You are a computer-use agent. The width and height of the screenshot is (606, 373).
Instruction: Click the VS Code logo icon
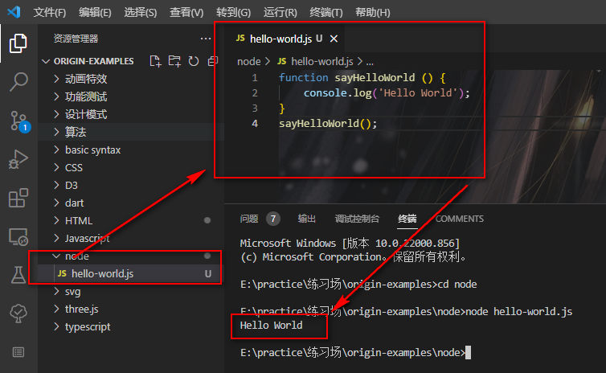click(x=14, y=12)
